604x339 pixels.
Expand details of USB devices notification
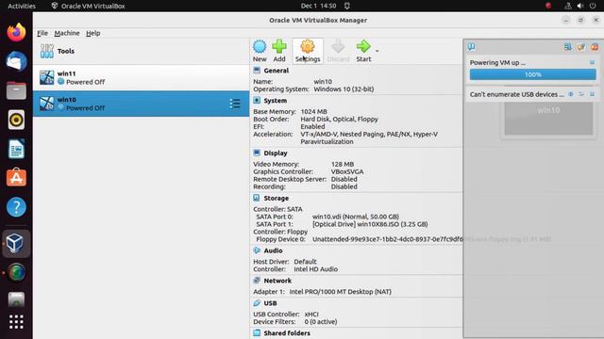tap(581, 94)
